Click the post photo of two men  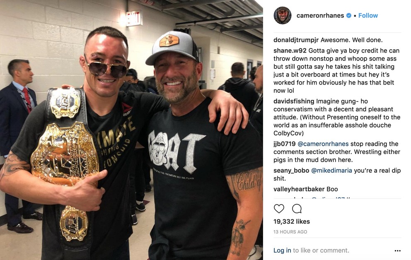pyautogui.click(x=131, y=130)
